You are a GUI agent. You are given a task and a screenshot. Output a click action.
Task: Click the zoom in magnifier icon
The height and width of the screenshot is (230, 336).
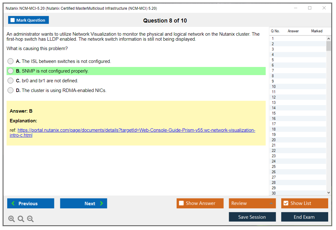tap(12, 219)
